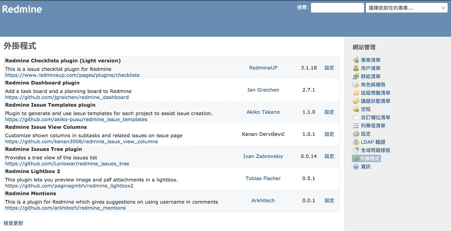Click the 全域問題樣板 template icon
The image size is (451, 231).
[x=356, y=150]
